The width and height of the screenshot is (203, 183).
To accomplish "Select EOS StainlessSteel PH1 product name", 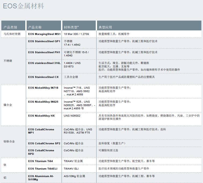I will click(44, 52).
